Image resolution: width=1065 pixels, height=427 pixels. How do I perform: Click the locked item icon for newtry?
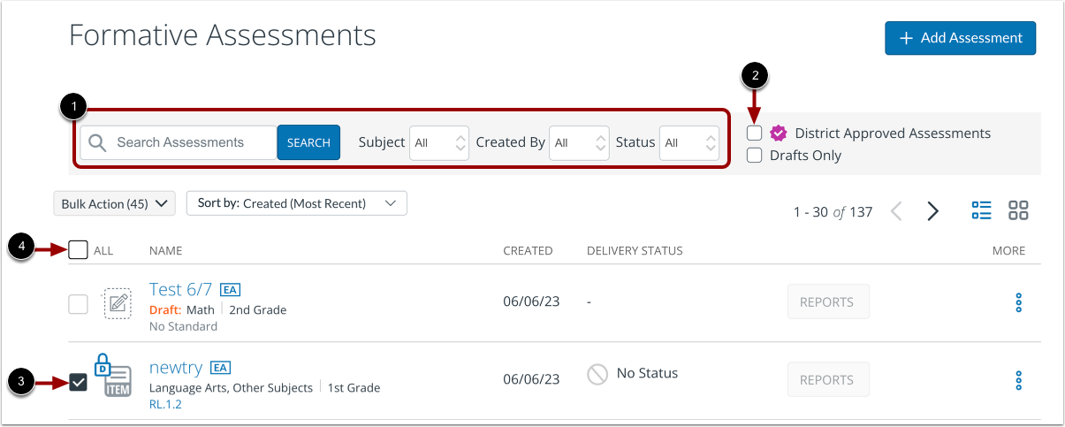click(114, 377)
